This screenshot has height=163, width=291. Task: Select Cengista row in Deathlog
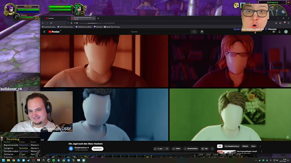coord(21,148)
